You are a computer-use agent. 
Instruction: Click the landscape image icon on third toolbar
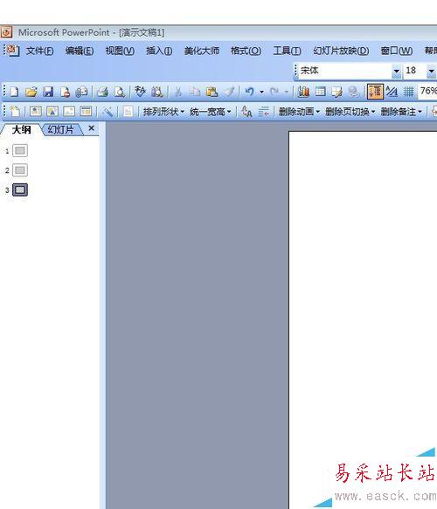click(69, 112)
